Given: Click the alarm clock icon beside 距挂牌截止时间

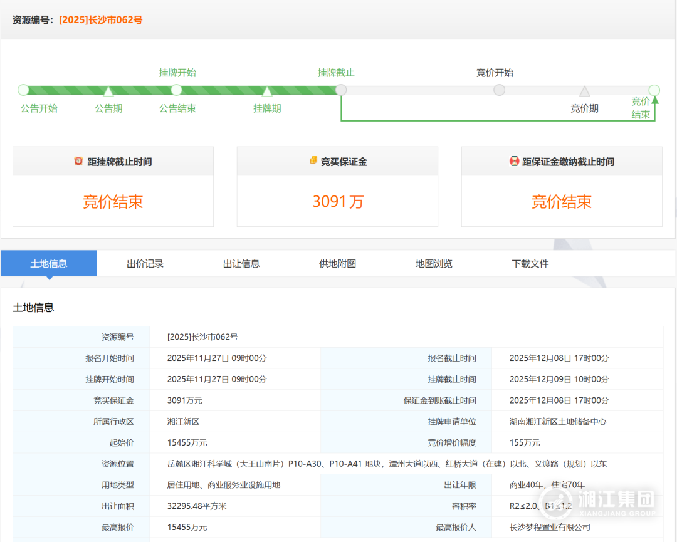Looking at the screenshot, I should [x=78, y=161].
